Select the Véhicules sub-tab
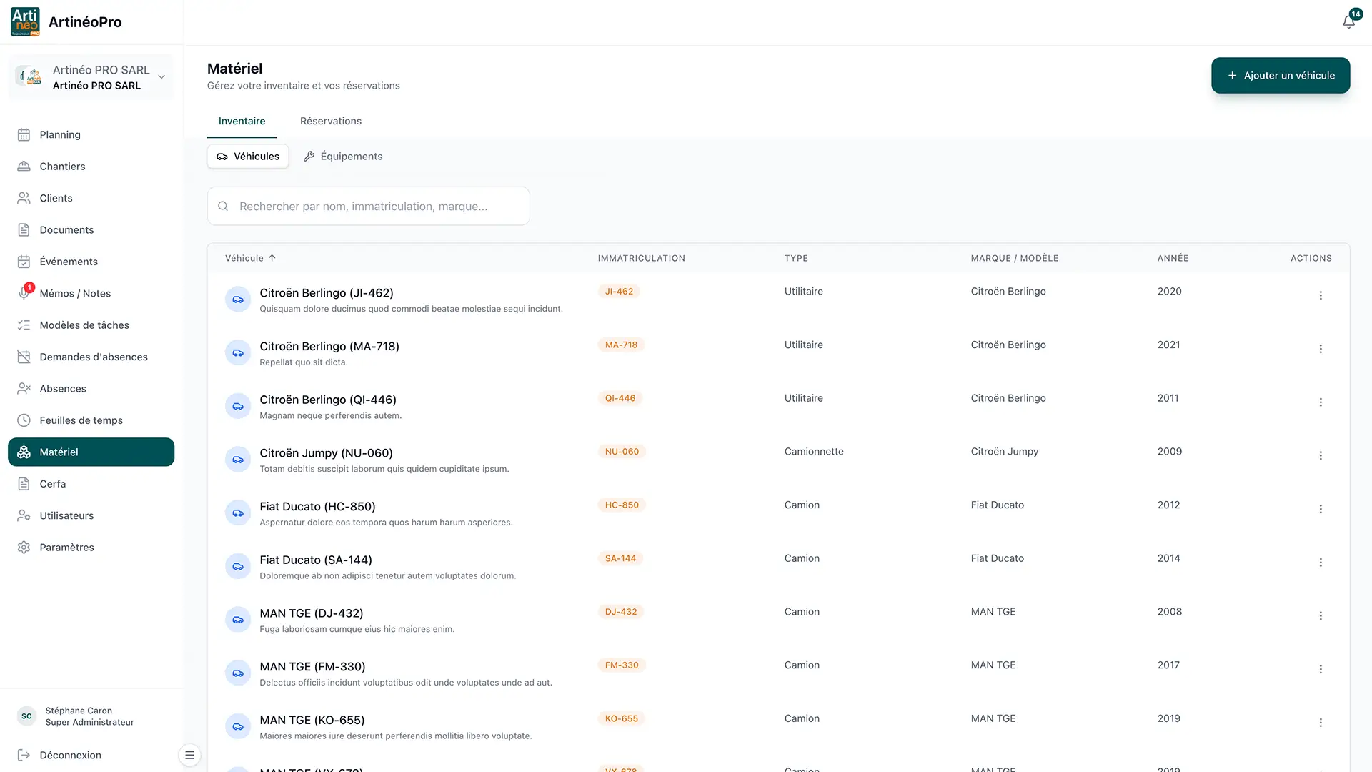 [x=248, y=157]
